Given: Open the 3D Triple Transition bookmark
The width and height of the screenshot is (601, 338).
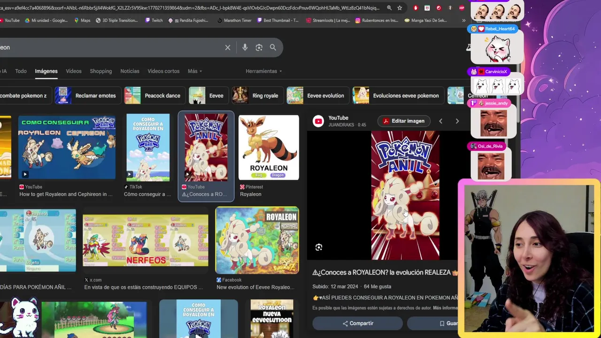Looking at the screenshot, I should (x=116, y=21).
